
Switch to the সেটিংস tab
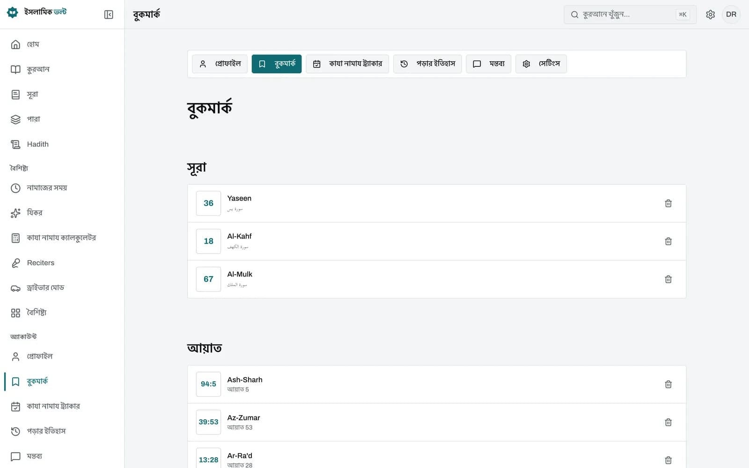coord(541,64)
